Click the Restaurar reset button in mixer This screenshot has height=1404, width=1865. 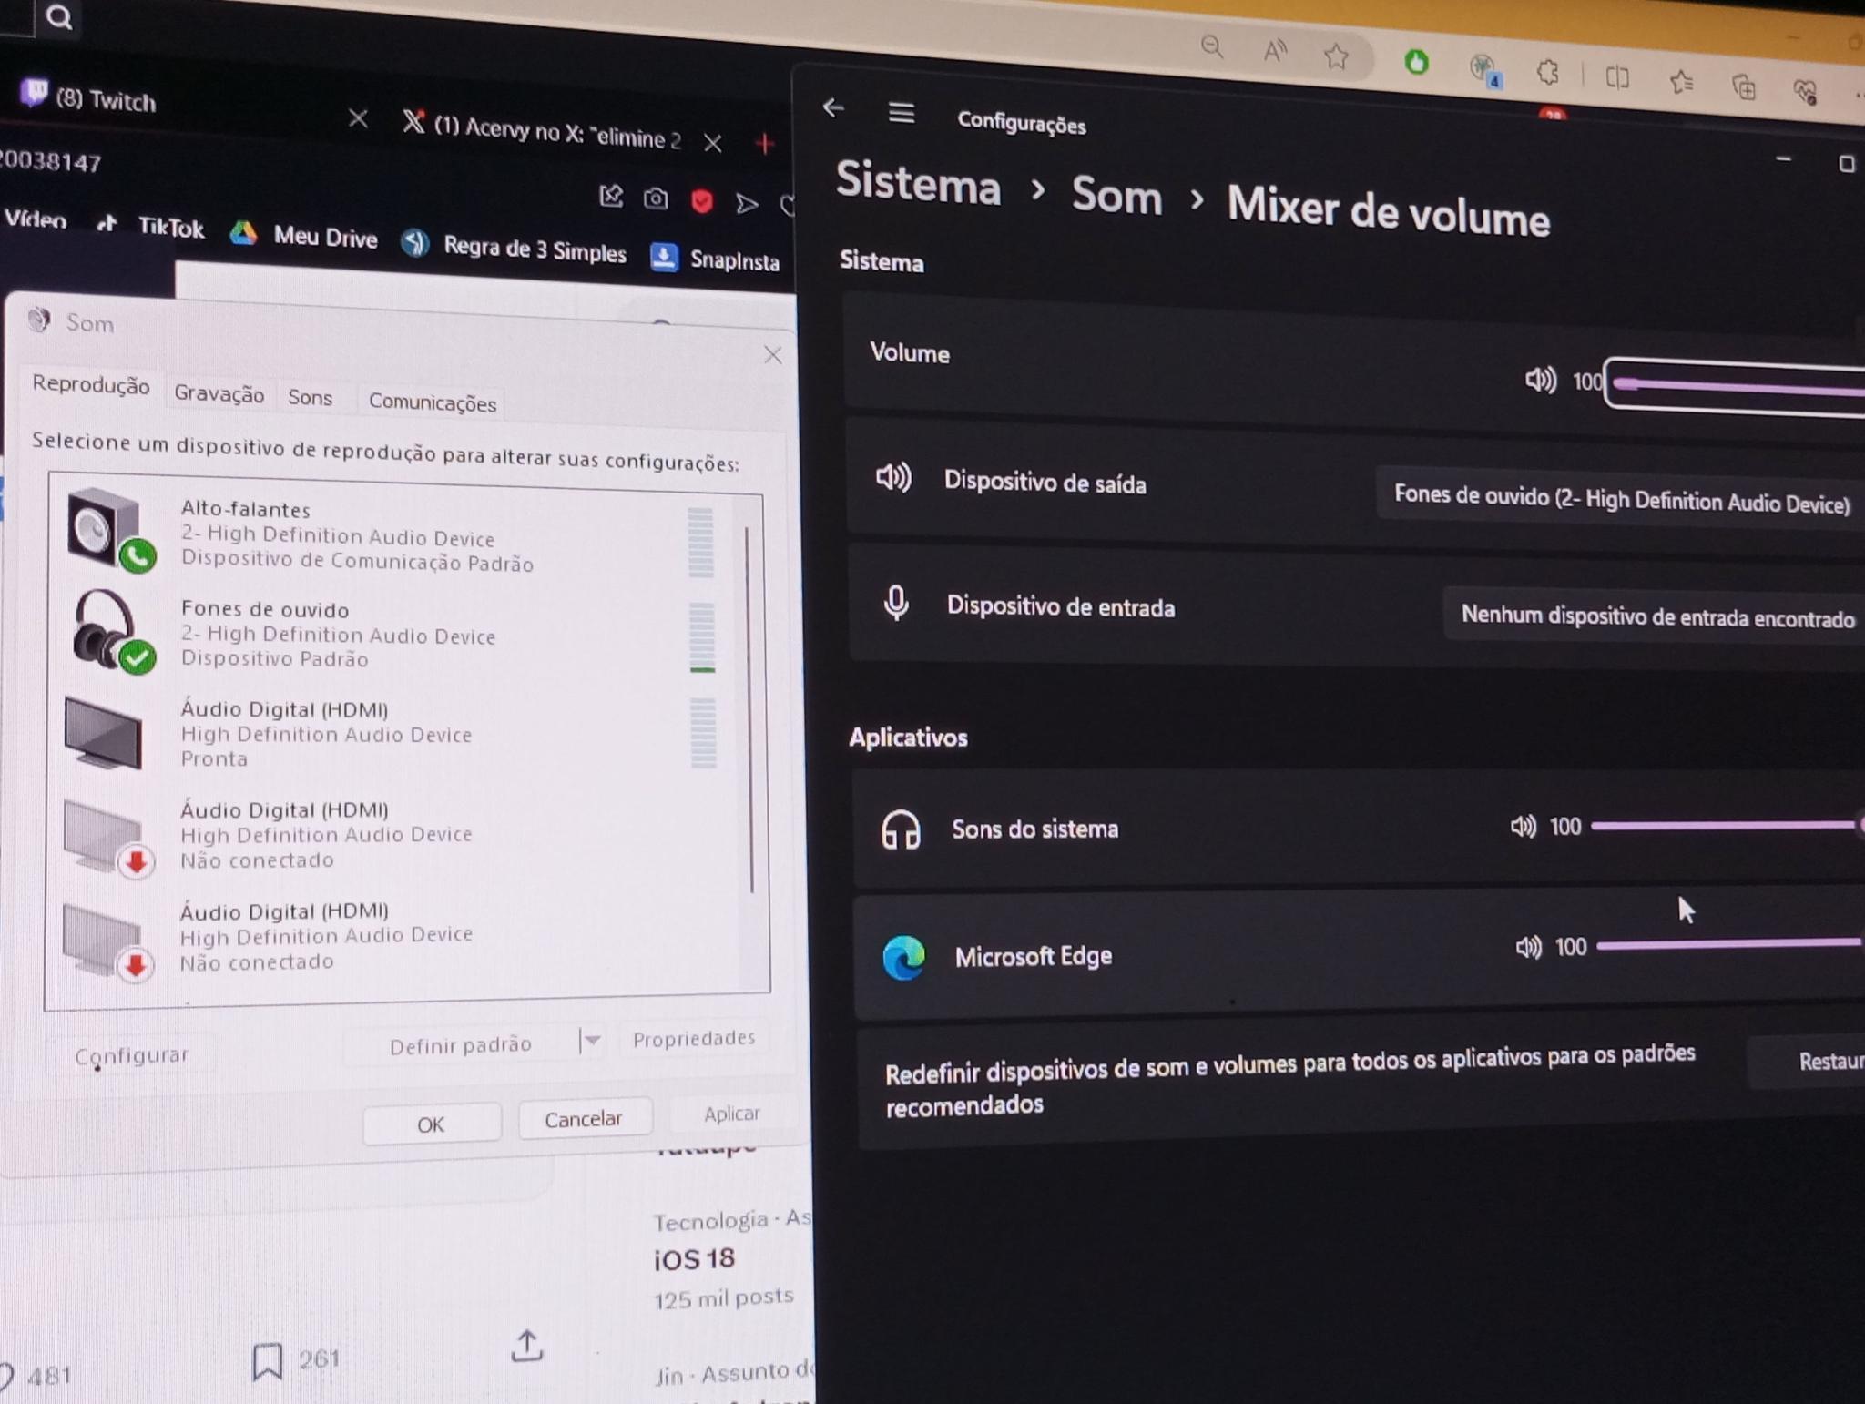(1808, 1061)
